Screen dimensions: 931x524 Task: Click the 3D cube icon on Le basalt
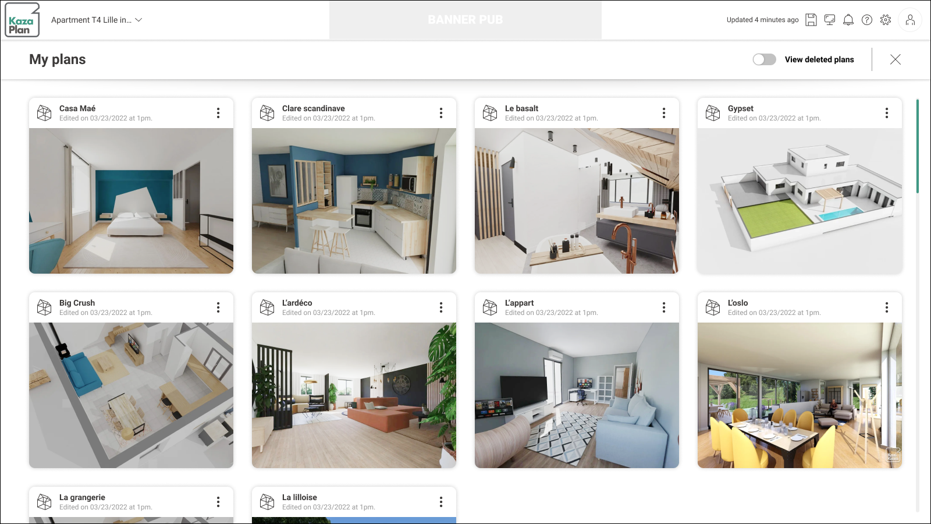[490, 113]
